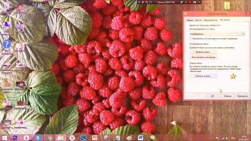Click the volume icon in system tray
The height and width of the screenshot is (141, 251).
tap(227, 138)
